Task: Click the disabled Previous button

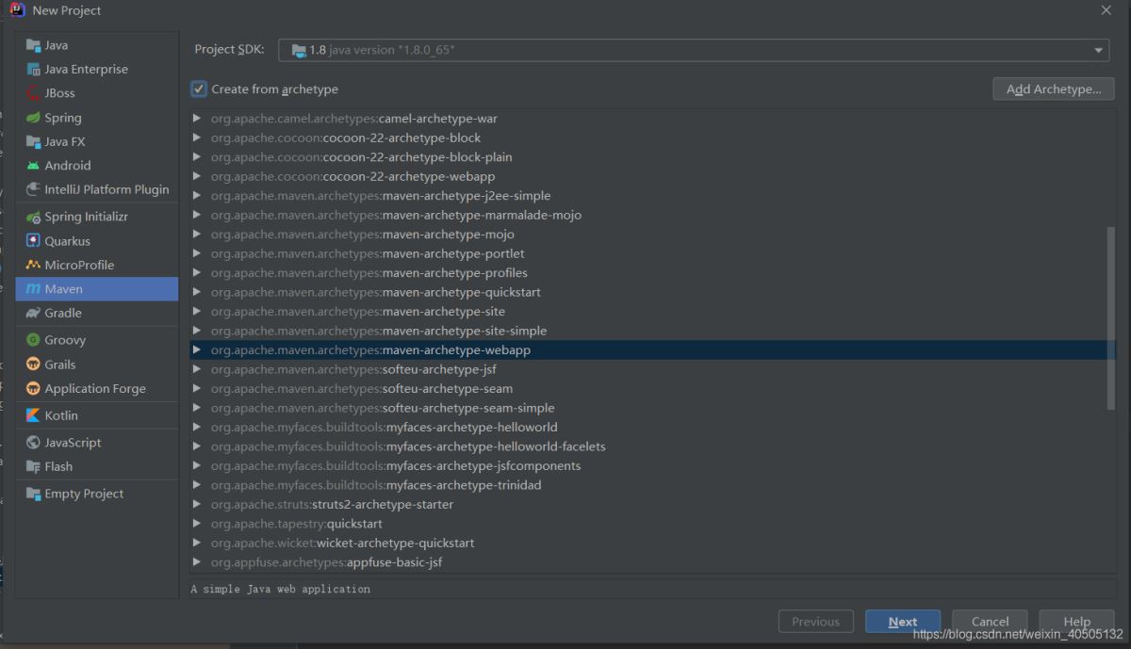Action: click(x=816, y=622)
